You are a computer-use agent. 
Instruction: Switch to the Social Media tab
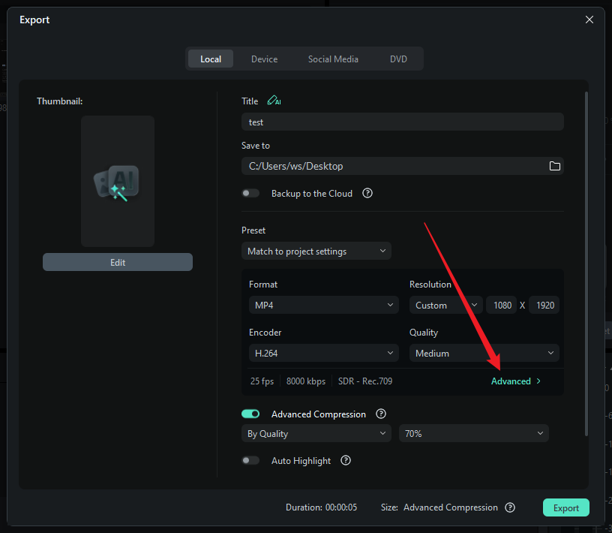coord(333,59)
